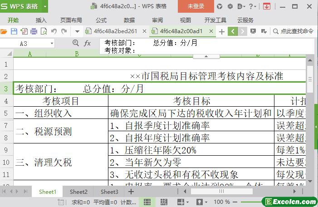Click the page break preview icon

[164, 202]
